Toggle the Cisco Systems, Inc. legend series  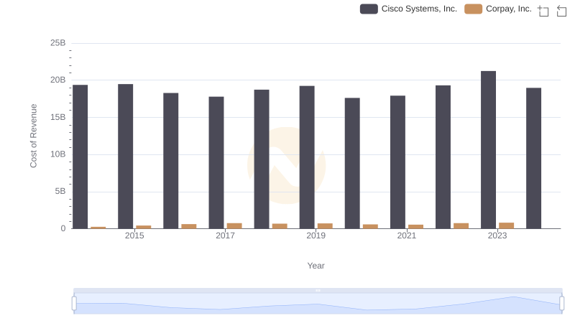(x=408, y=9)
